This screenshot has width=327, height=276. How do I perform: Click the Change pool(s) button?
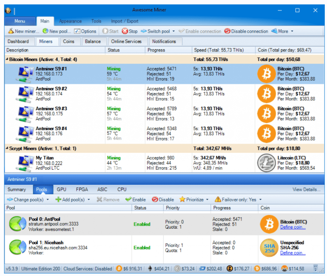coord(26,200)
